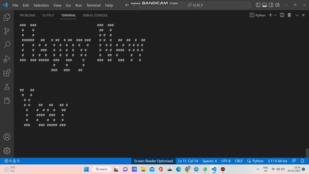This screenshot has width=309, height=174.
Task: Click the taskbar Search box
Action: click(102, 169)
